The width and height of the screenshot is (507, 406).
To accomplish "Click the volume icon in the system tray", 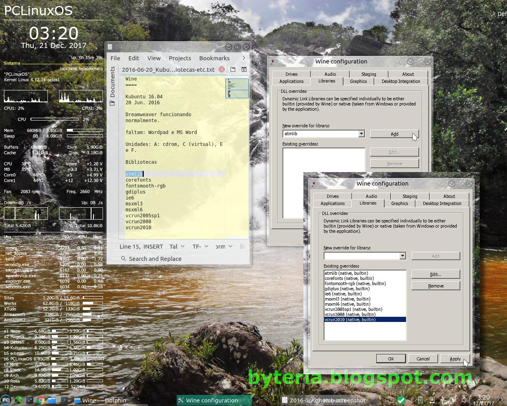I will pos(465,400).
